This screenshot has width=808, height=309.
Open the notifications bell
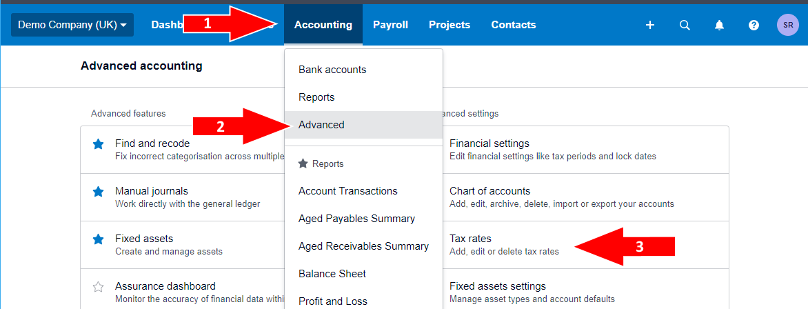tap(719, 25)
